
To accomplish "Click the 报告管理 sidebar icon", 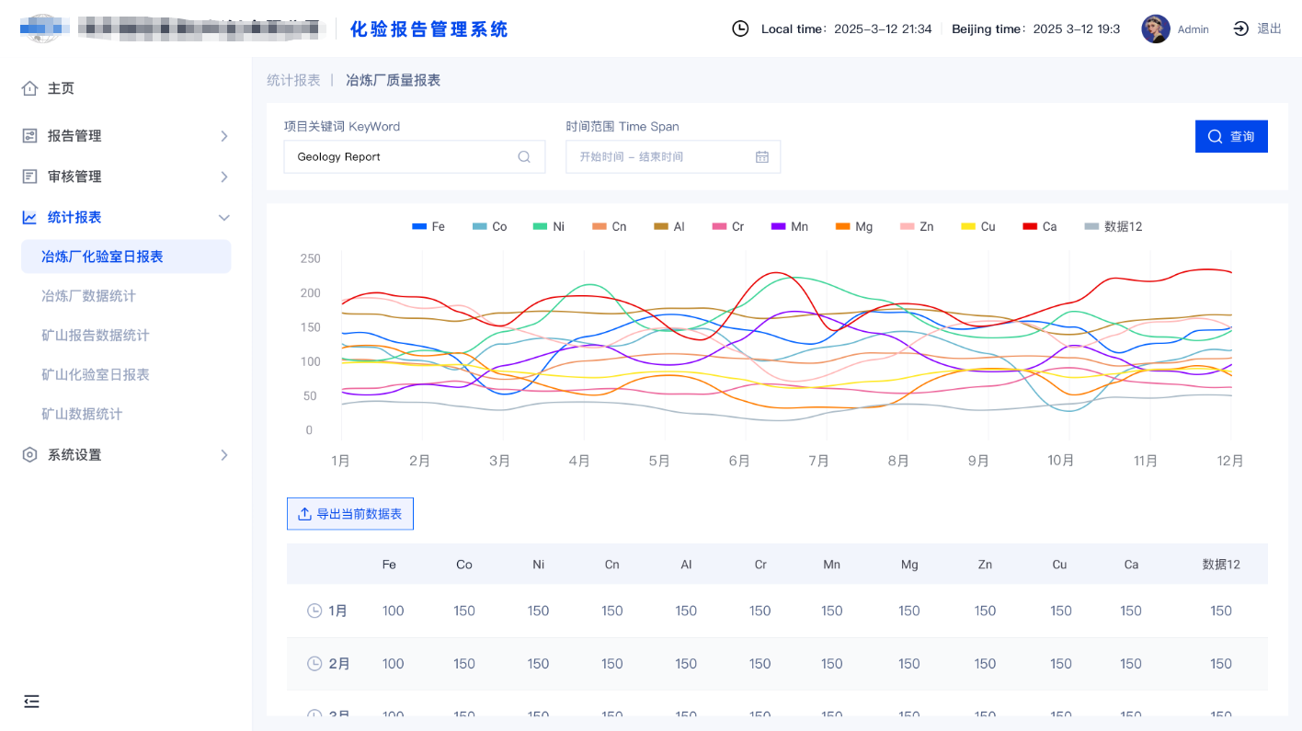I will [x=30, y=136].
